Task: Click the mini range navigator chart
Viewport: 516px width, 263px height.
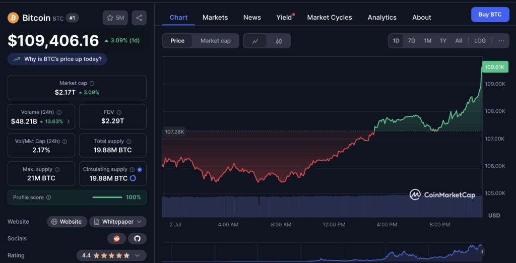Action: coord(322,252)
